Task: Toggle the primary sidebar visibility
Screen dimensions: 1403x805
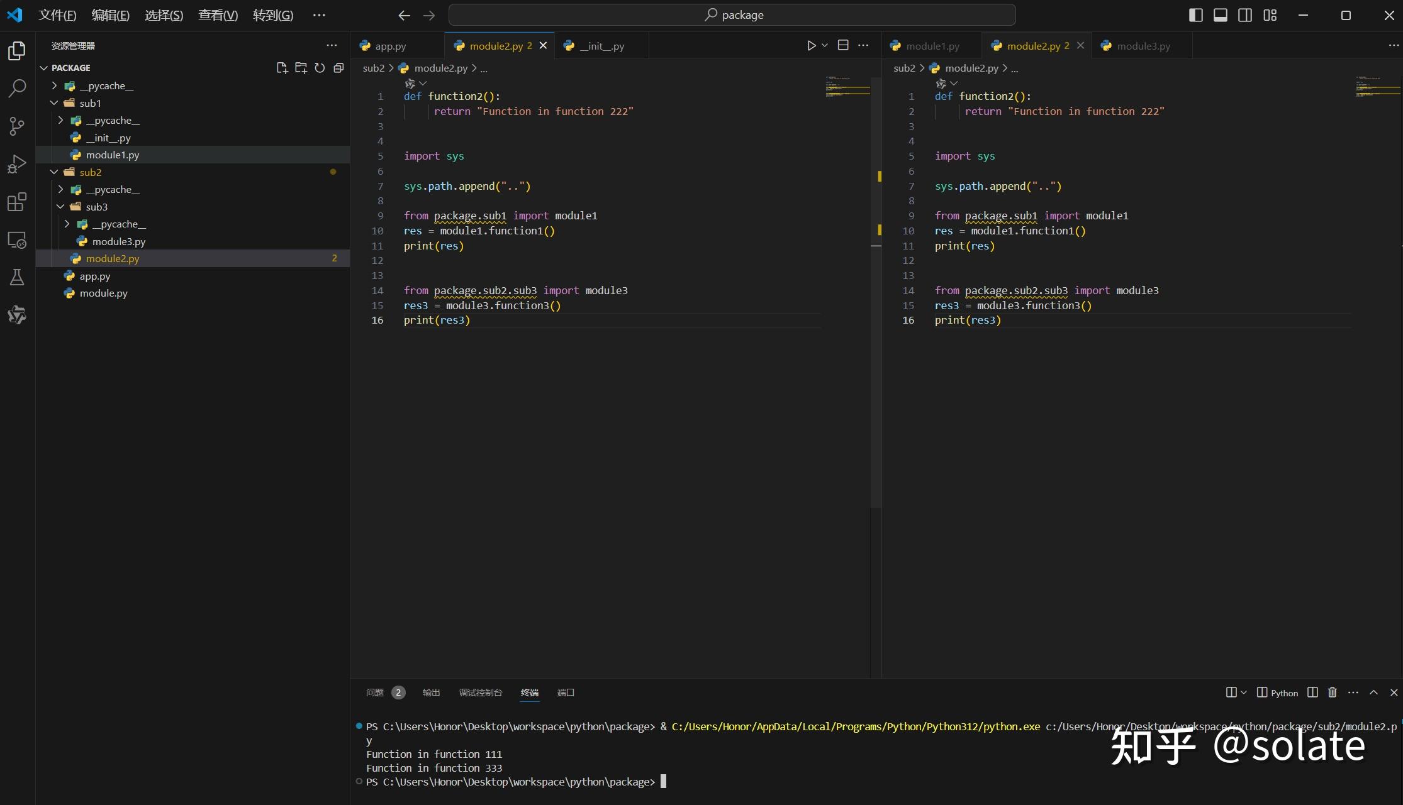Action: [1195, 15]
